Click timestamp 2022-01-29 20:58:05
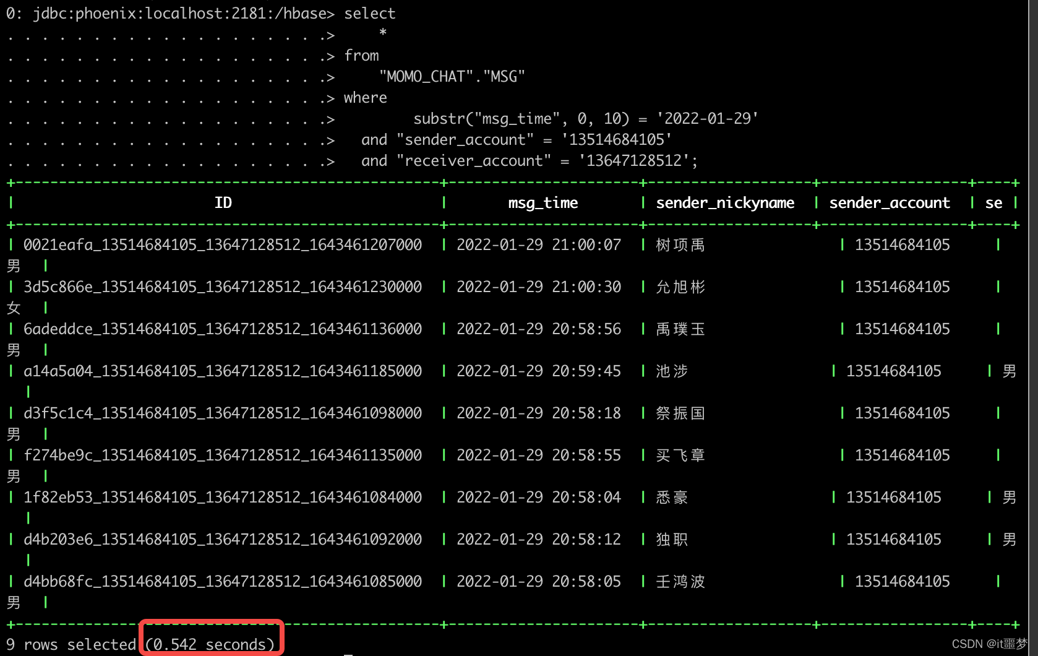This screenshot has height=656, width=1038. pos(539,582)
